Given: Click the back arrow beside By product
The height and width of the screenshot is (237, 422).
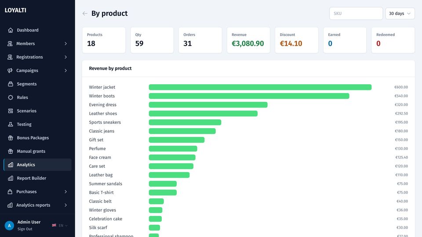Looking at the screenshot, I should click(x=85, y=14).
